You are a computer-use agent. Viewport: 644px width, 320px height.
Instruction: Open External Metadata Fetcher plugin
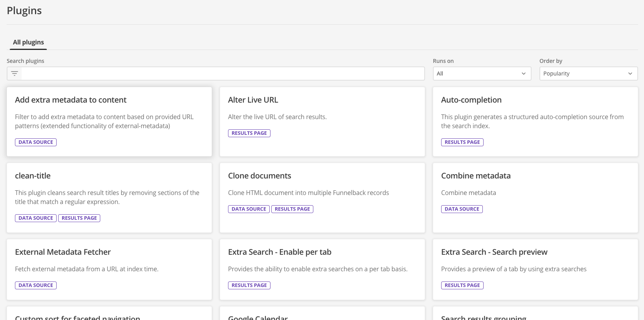(63, 252)
